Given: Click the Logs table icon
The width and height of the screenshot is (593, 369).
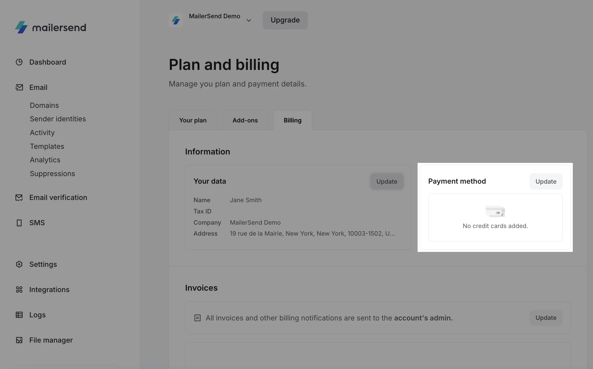Looking at the screenshot, I should tap(19, 315).
